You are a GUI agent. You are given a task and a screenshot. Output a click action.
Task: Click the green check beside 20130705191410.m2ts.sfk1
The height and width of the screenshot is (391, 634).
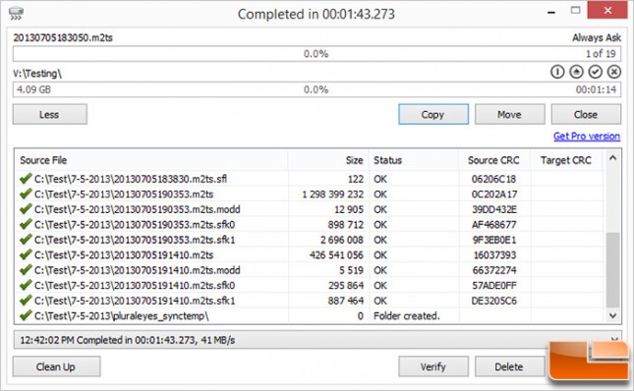[26, 300]
